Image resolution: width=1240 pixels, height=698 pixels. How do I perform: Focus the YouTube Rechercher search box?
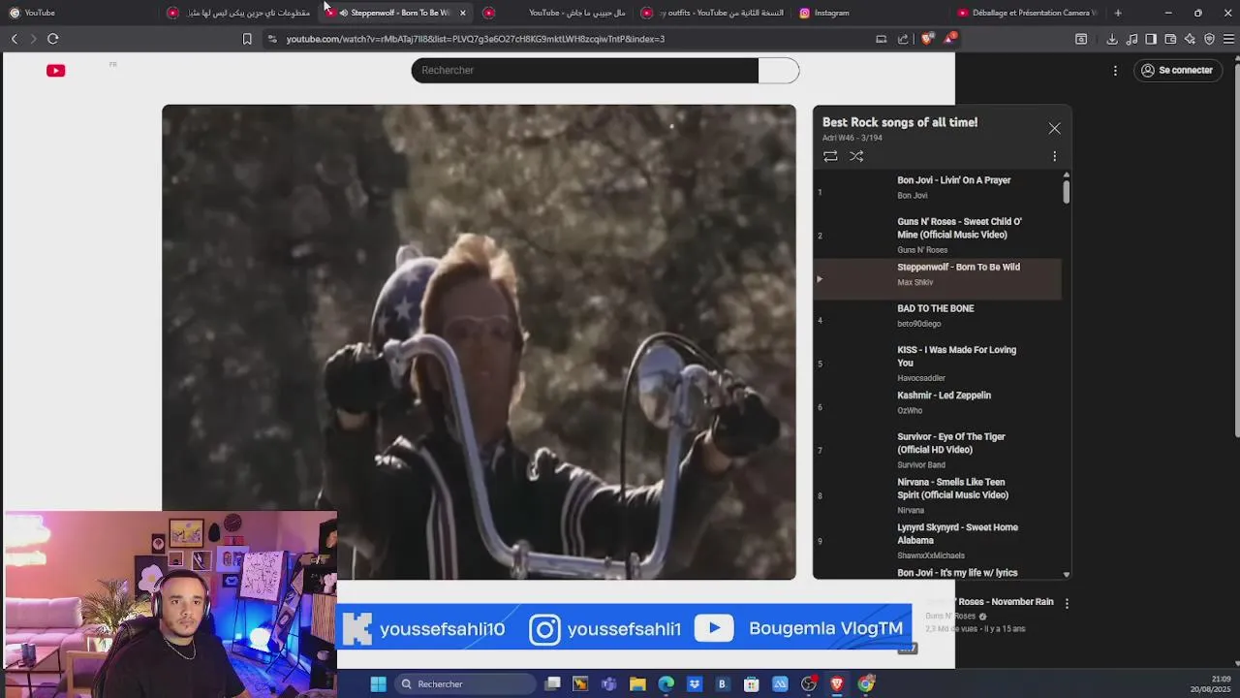(x=584, y=70)
